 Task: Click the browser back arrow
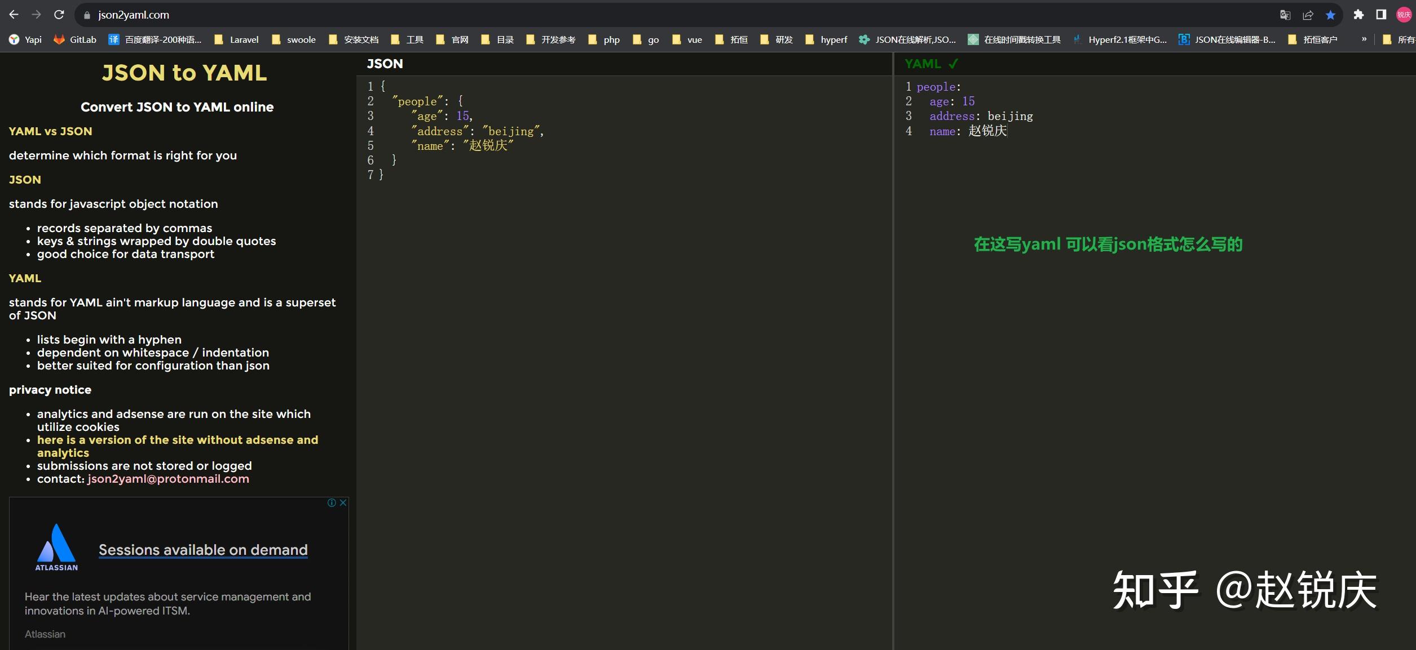click(14, 15)
